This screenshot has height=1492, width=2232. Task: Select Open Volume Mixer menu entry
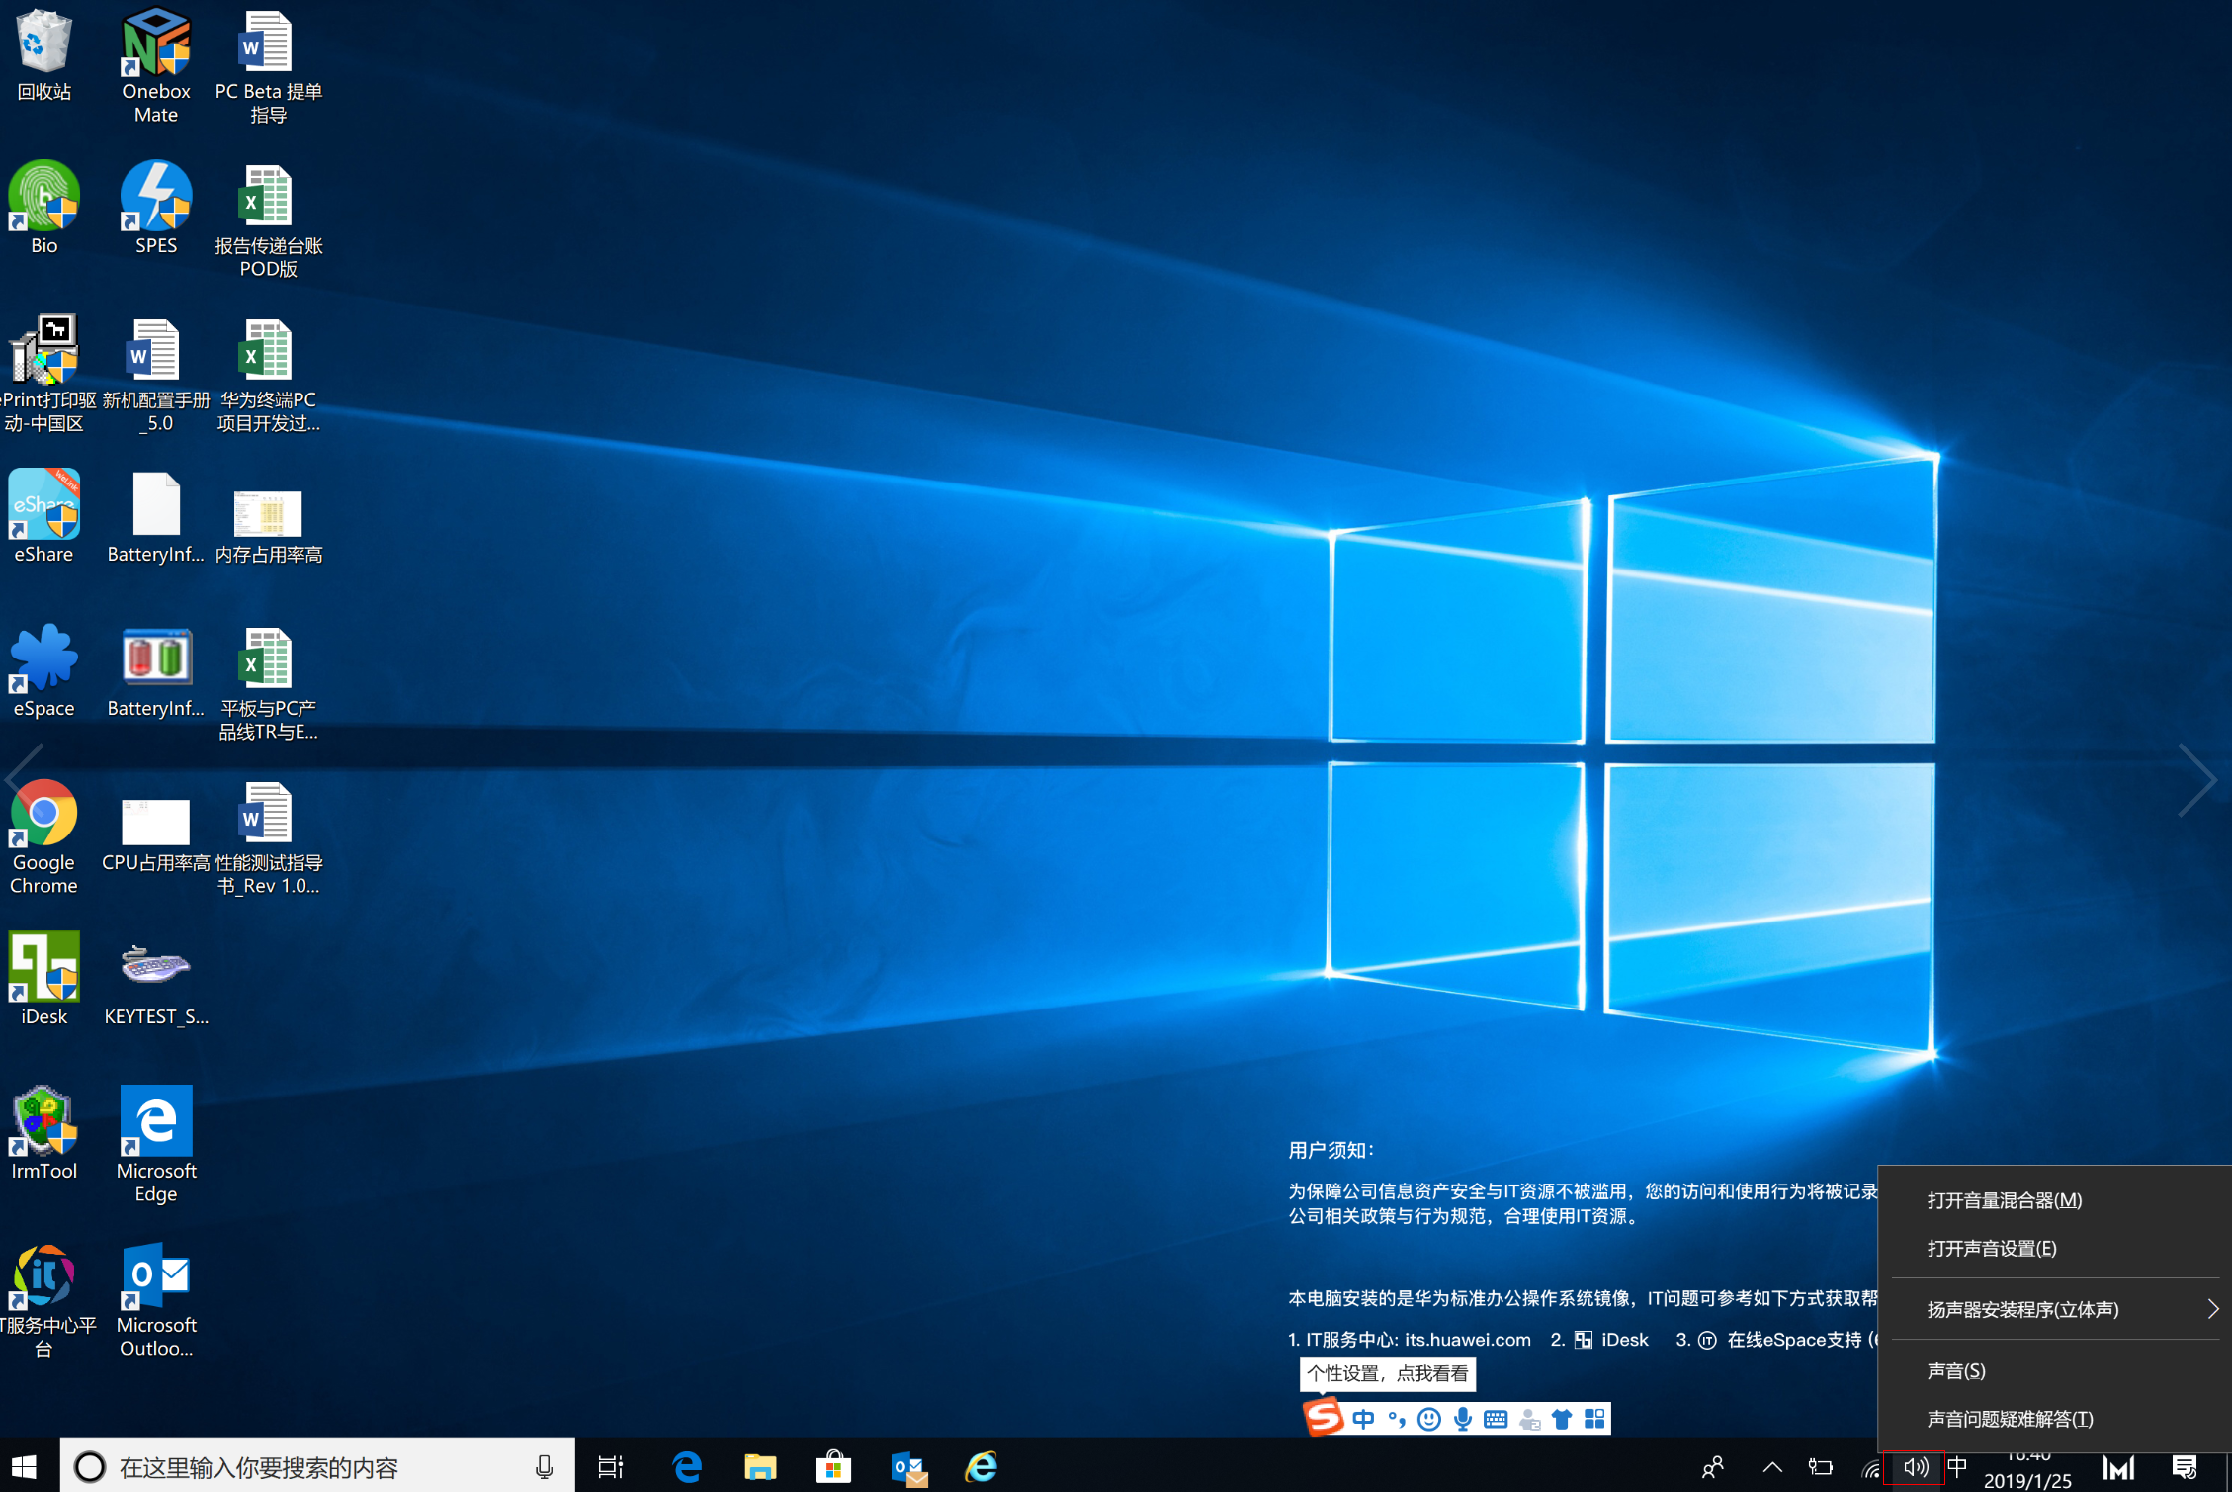coord(2005,1200)
